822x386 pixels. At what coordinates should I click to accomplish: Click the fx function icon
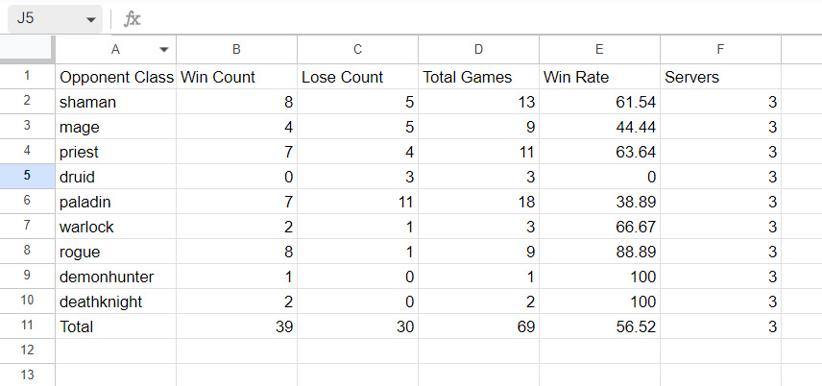pyautogui.click(x=133, y=19)
